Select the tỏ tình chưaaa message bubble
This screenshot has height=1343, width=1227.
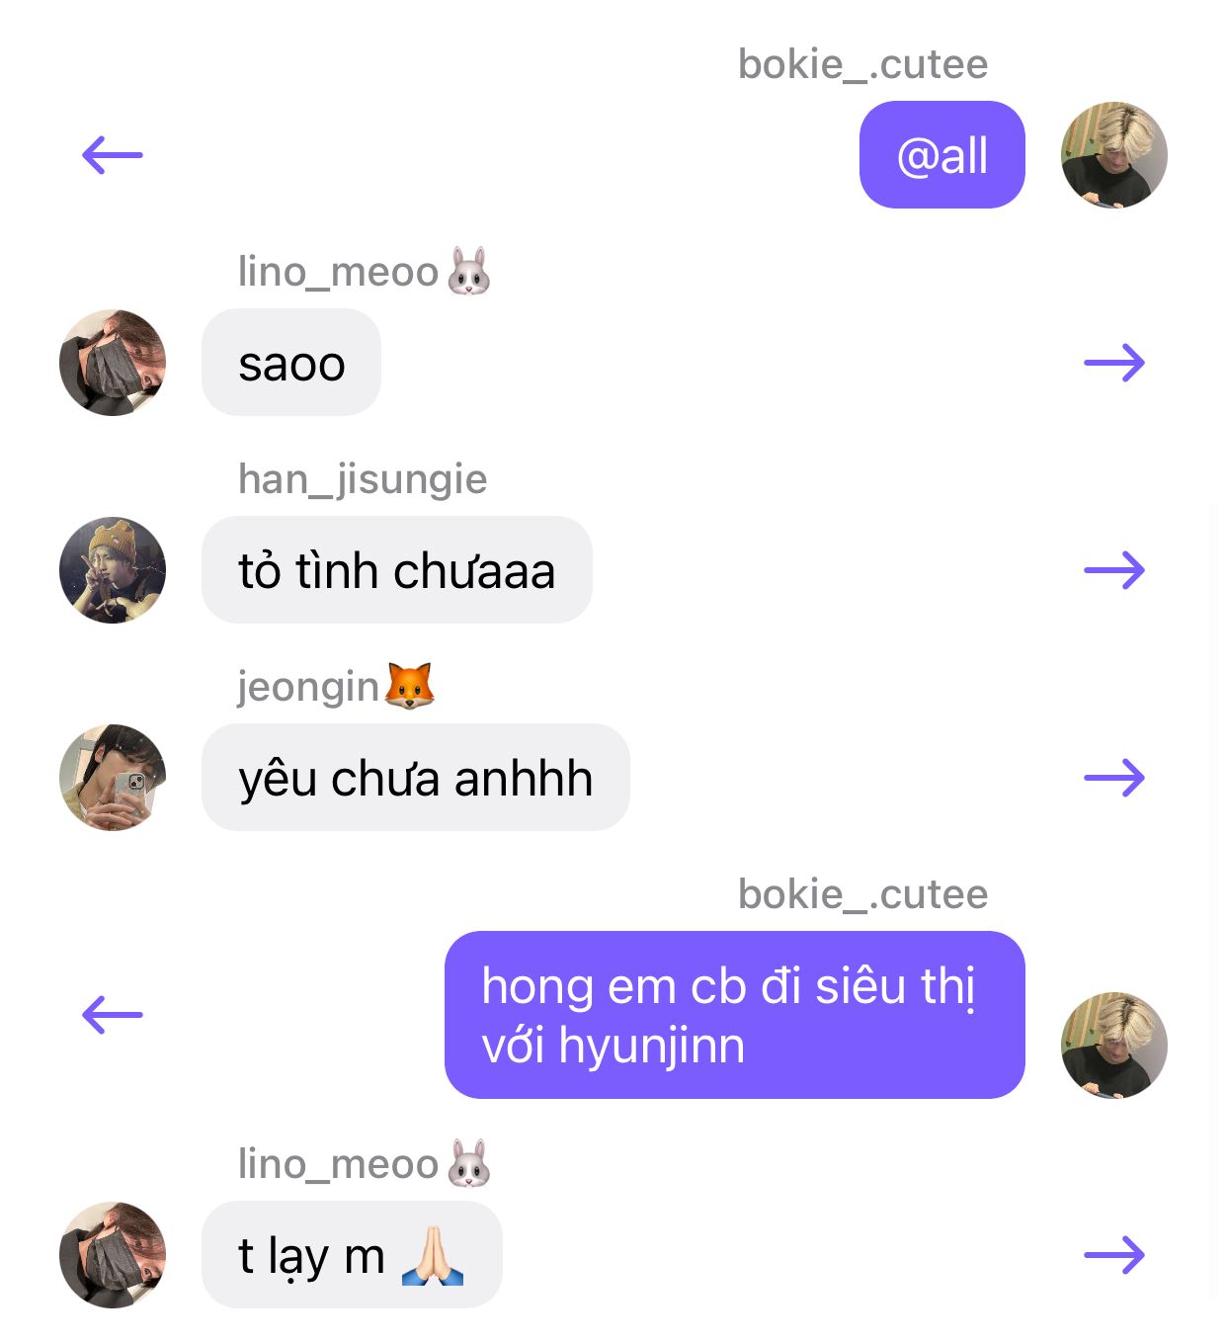click(x=397, y=570)
